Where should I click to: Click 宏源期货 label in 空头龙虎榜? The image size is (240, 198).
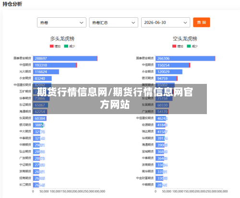[148, 125]
